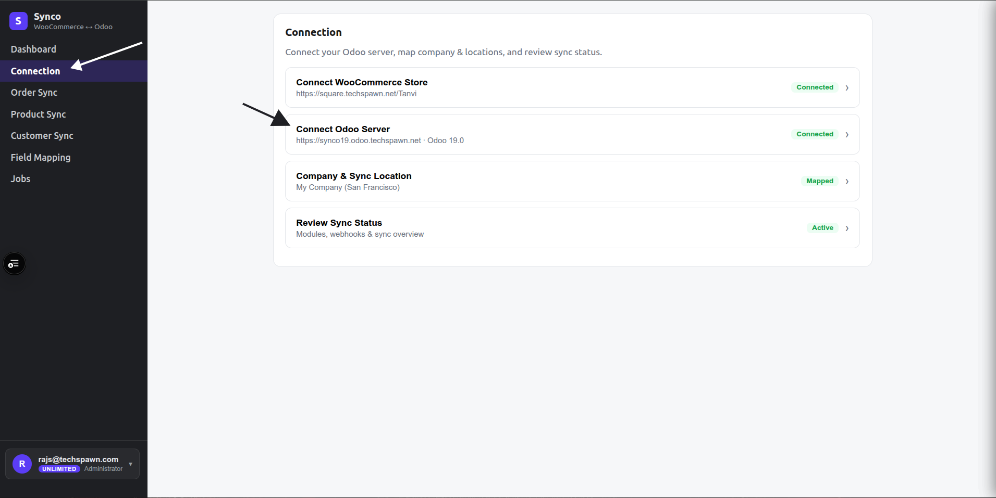The height and width of the screenshot is (498, 996).
Task: Navigate to Customer Sync
Action: 42,136
